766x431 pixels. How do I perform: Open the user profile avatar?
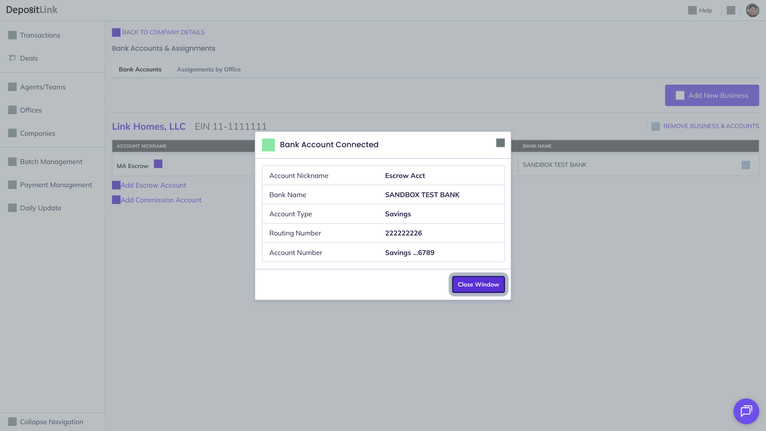coord(752,10)
